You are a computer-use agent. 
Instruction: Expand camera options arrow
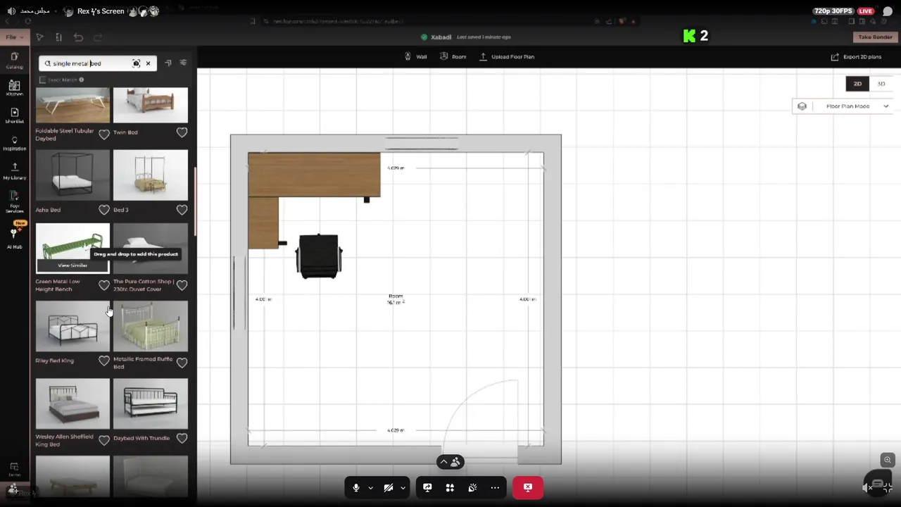(403, 488)
